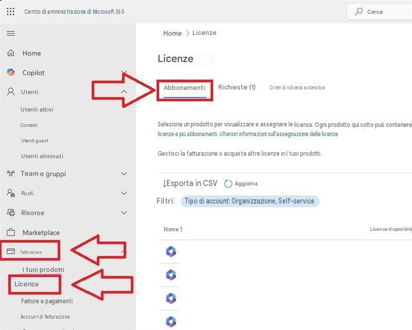The width and height of the screenshot is (412, 330).
Task: Open Criteri di richiesta automatica tab
Action: [297, 87]
